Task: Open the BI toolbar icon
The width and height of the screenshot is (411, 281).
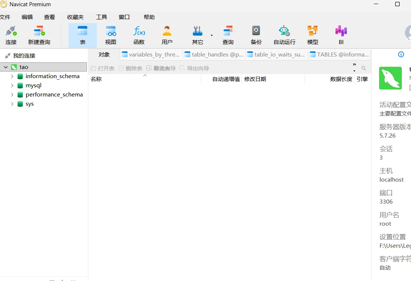Action: pyautogui.click(x=341, y=35)
